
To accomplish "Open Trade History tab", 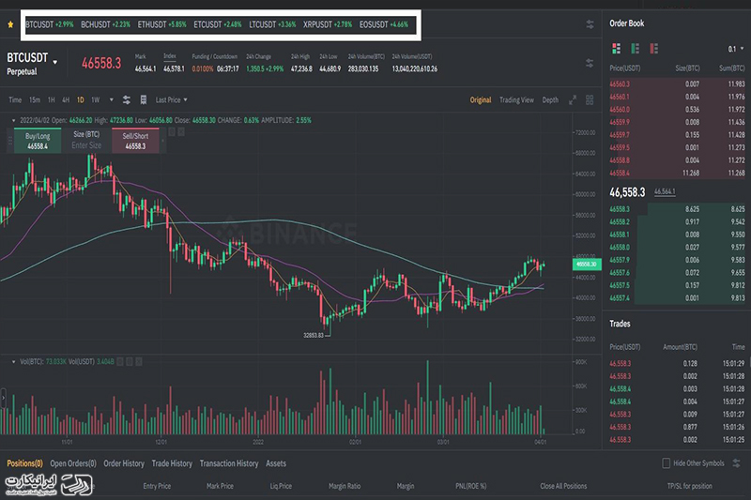I will coord(172,463).
